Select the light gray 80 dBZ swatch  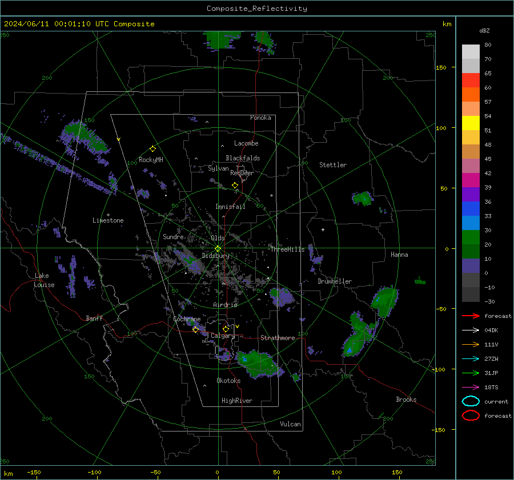pos(471,52)
